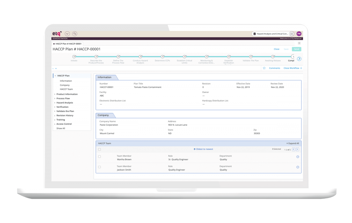Click the Close button near Send

point(276,49)
